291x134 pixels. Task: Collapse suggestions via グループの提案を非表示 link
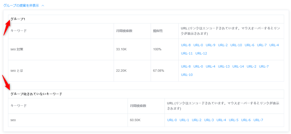[x=24, y=6]
